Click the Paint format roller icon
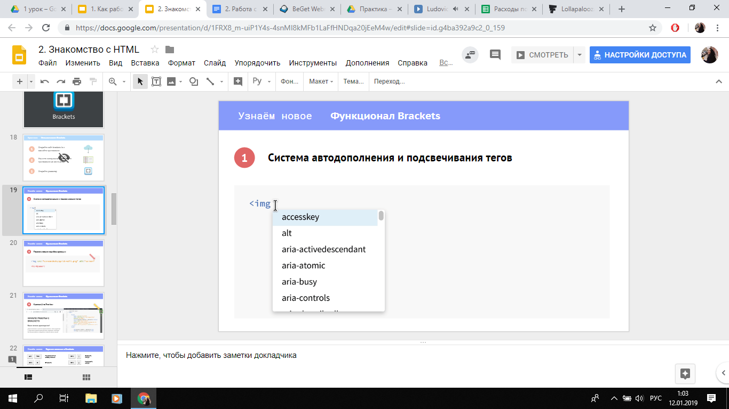Screen dimensions: 729x409 93,81
